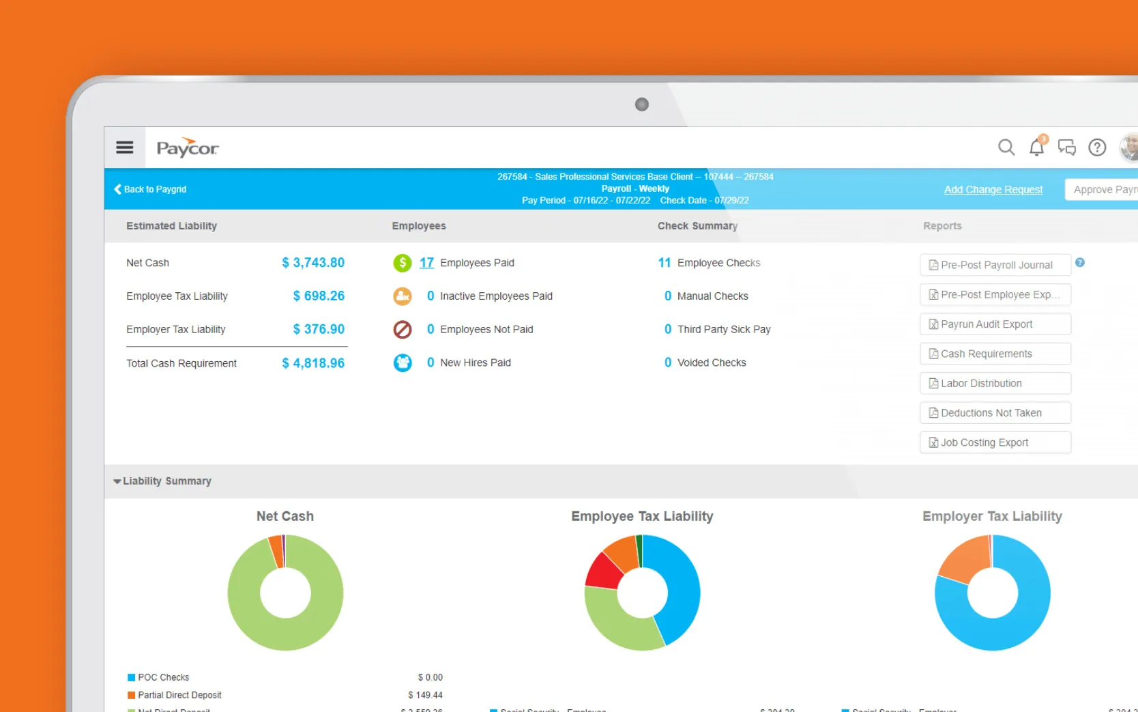Click the Partial Direct Deposit orange legend swatch

tap(131, 695)
